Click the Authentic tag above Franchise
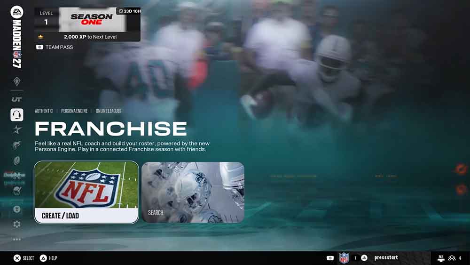The height and width of the screenshot is (265, 470). (44, 111)
